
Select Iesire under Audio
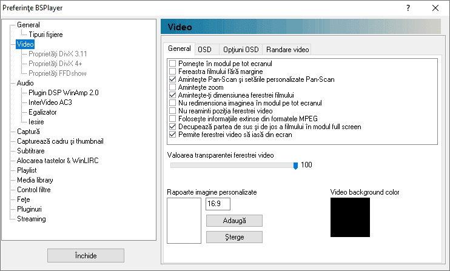click(x=36, y=122)
